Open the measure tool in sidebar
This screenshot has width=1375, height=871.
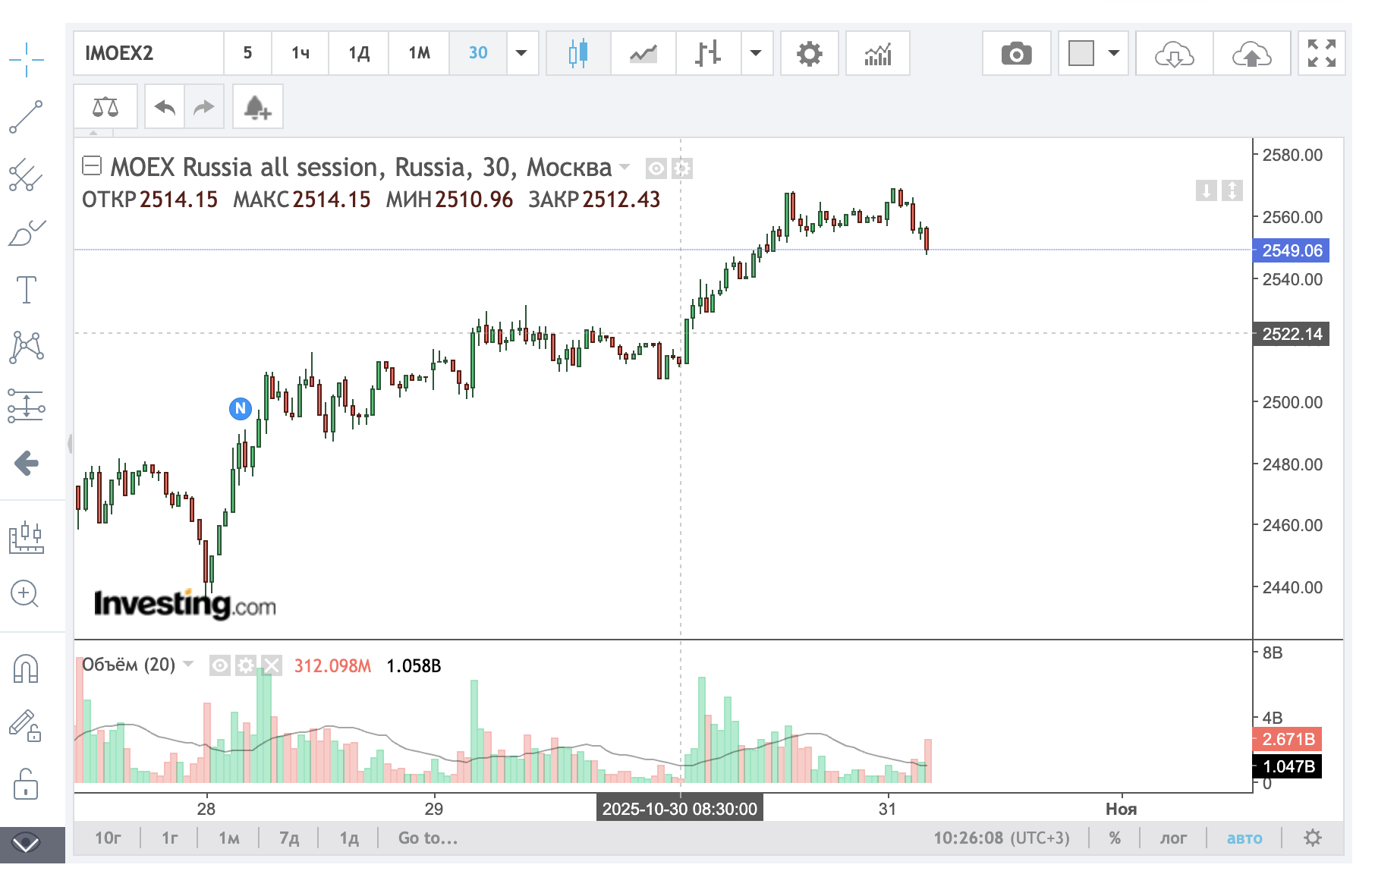[x=27, y=536]
